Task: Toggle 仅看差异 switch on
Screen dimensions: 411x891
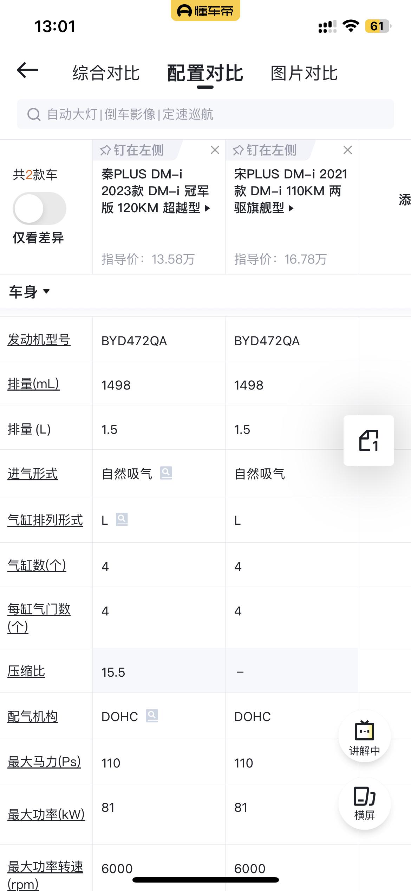Action: pos(39,208)
